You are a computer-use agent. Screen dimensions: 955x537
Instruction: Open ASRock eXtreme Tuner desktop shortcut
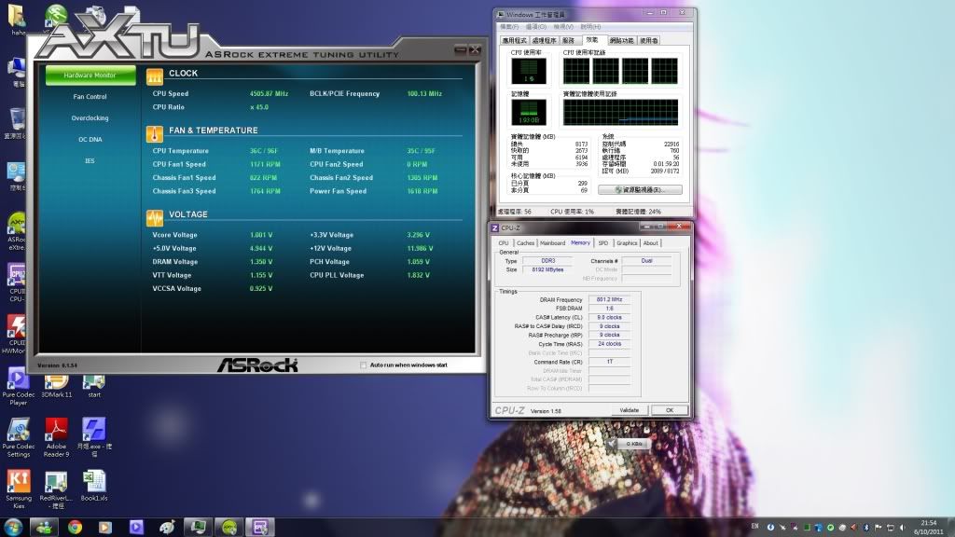[16, 231]
